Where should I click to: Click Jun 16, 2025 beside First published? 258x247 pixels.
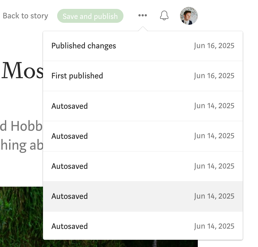coord(214,76)
